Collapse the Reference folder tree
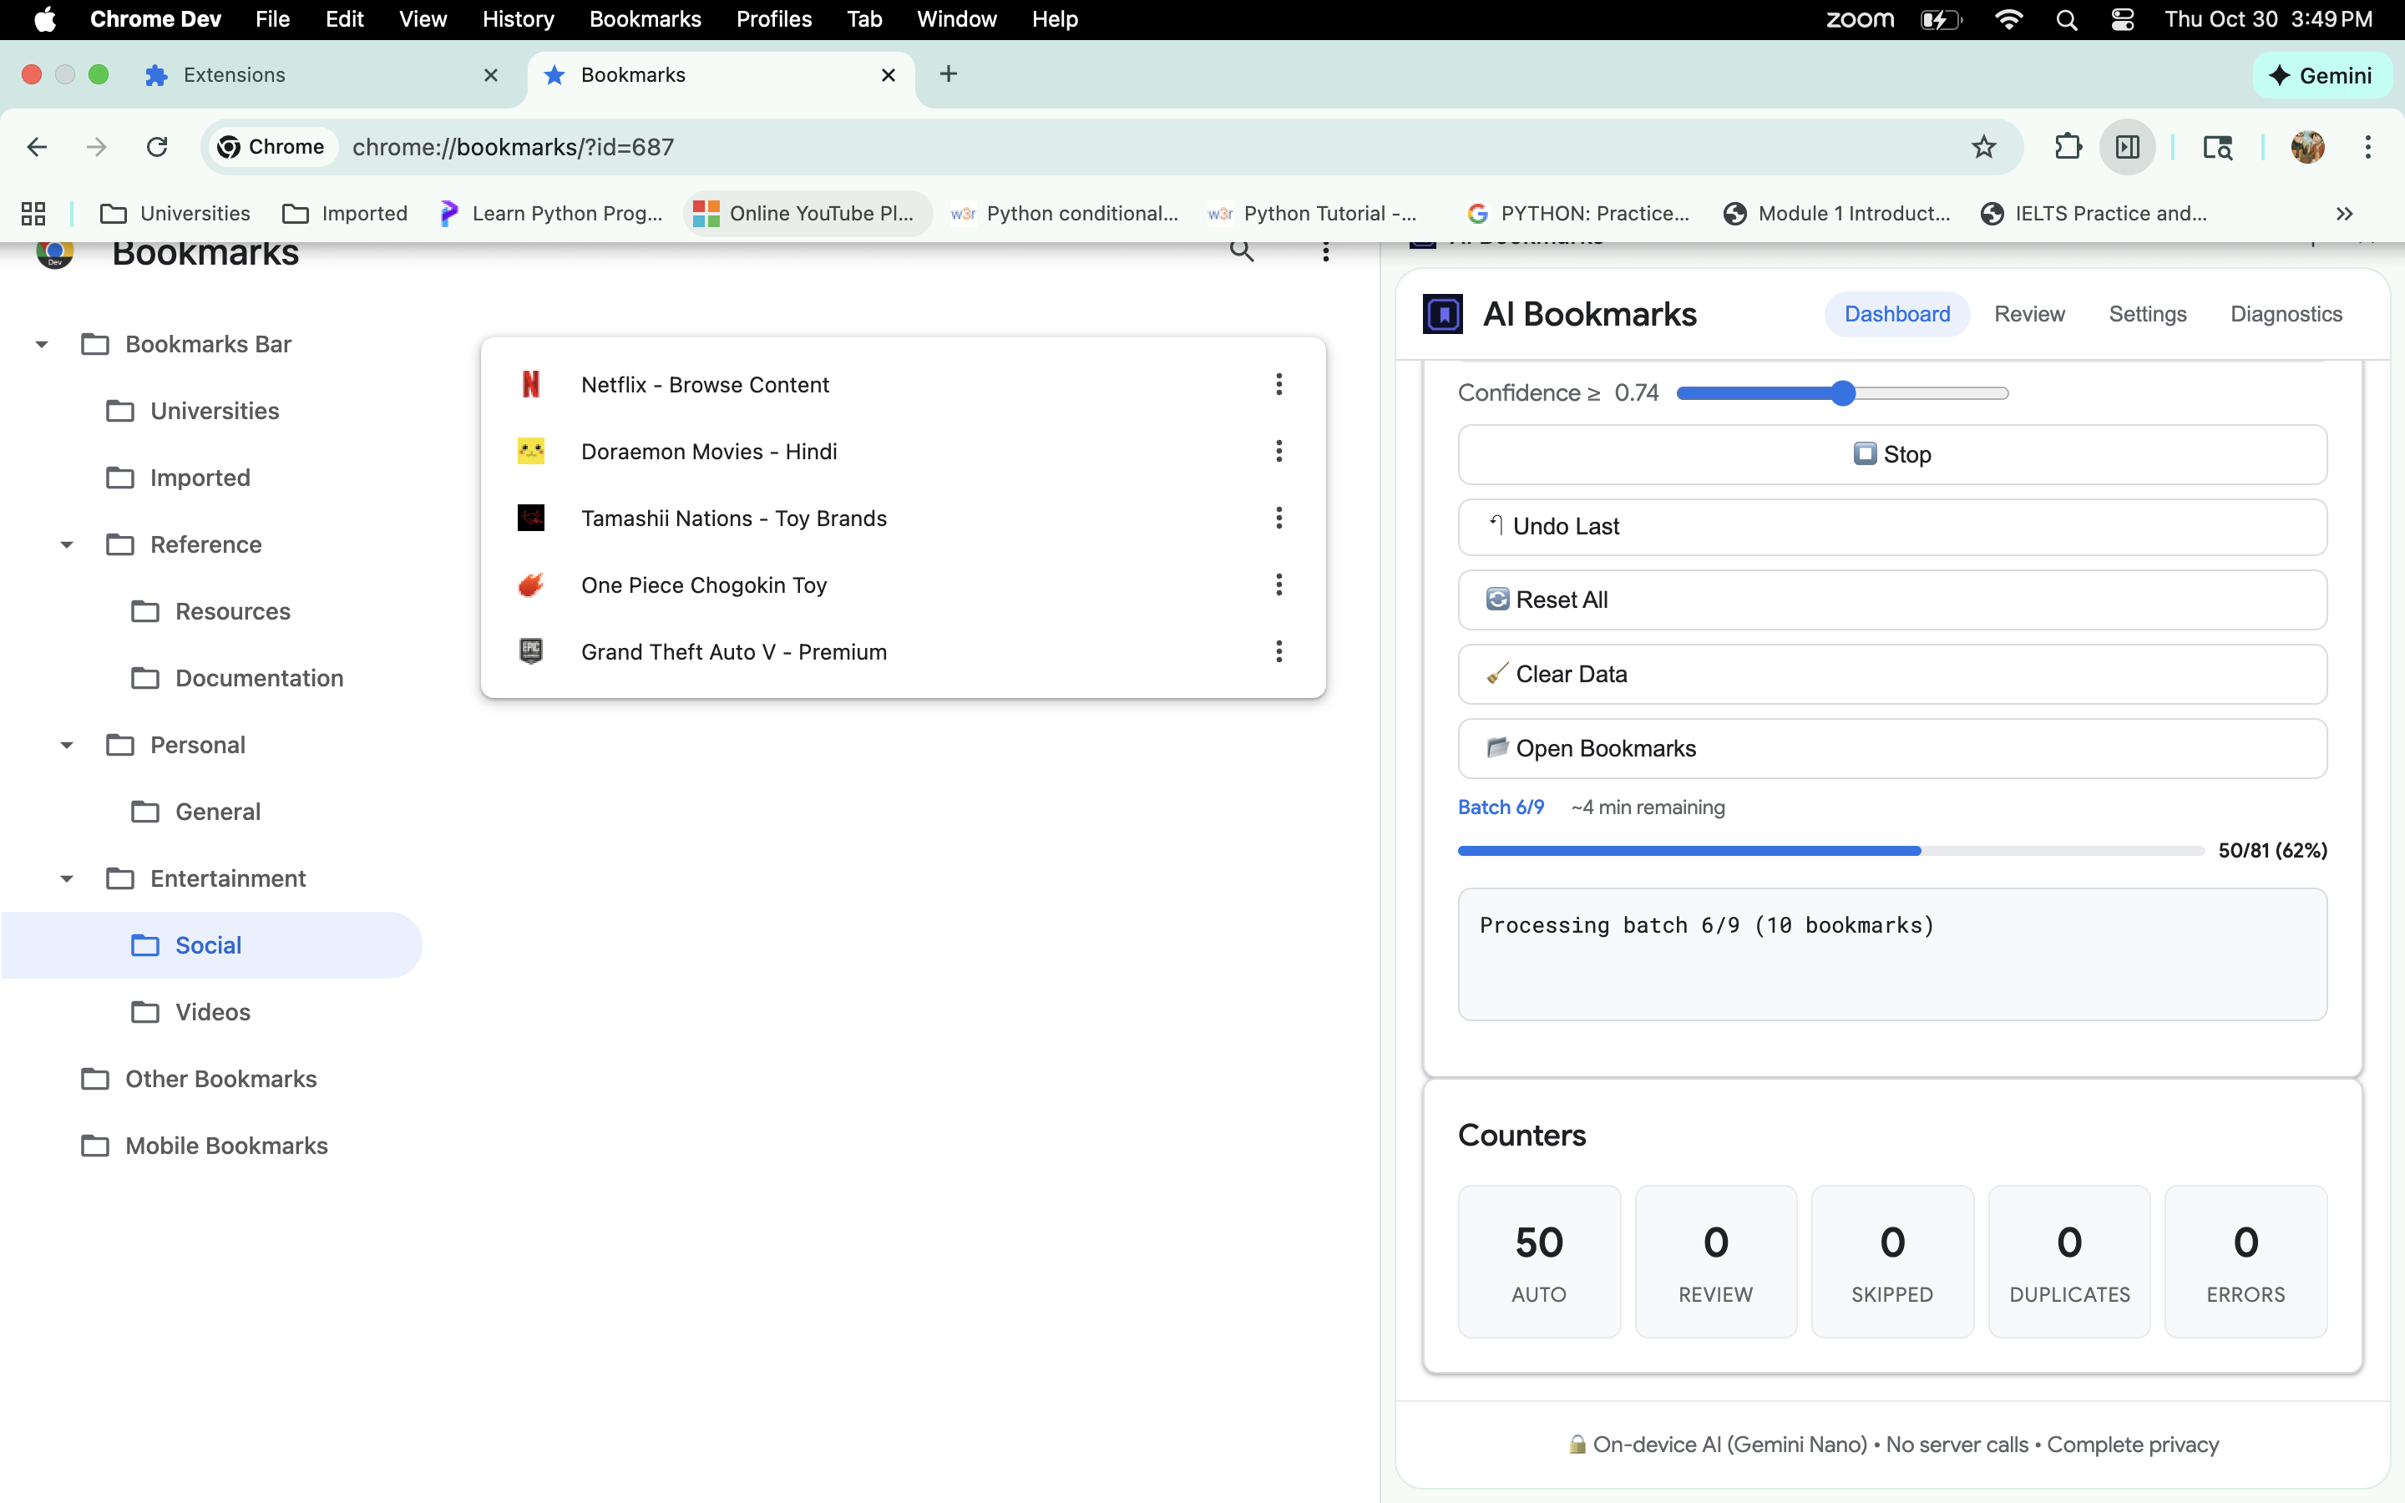The width and height of the screenshot is (2405, 1503). coord(67,544)
